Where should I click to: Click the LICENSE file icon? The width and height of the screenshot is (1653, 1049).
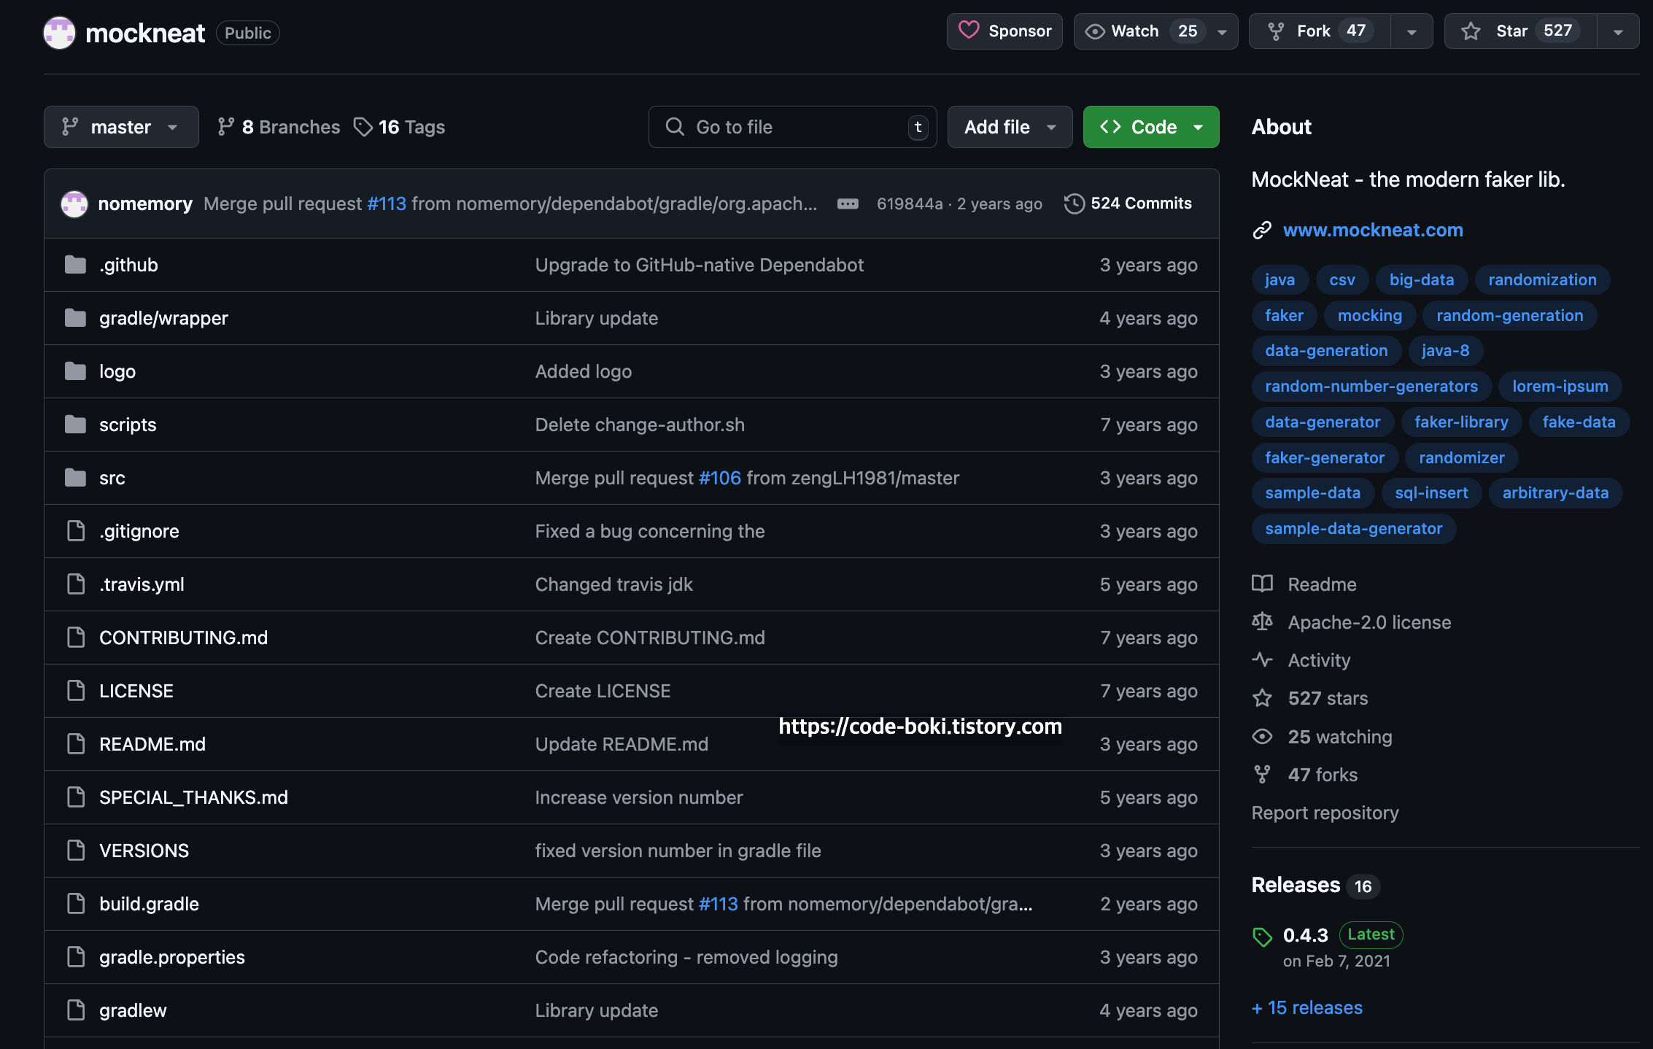(76, 691)
